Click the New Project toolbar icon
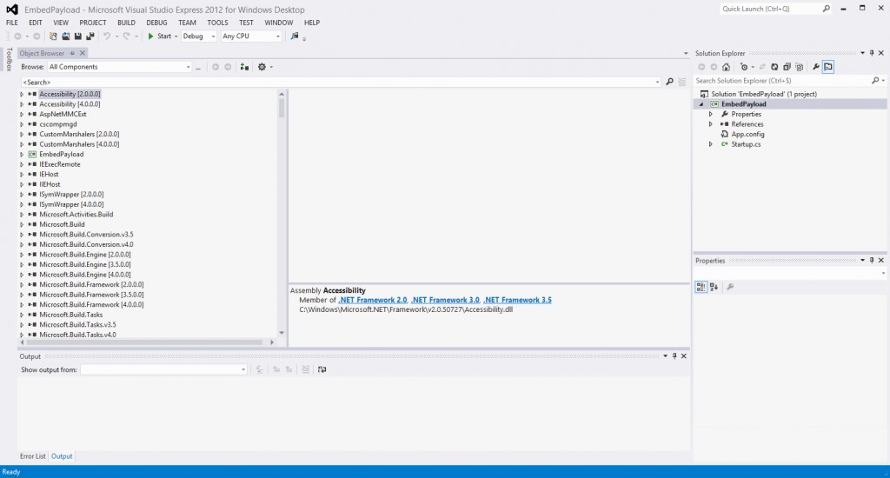Viewport: 890px width, 478px height. pos(53,36)
